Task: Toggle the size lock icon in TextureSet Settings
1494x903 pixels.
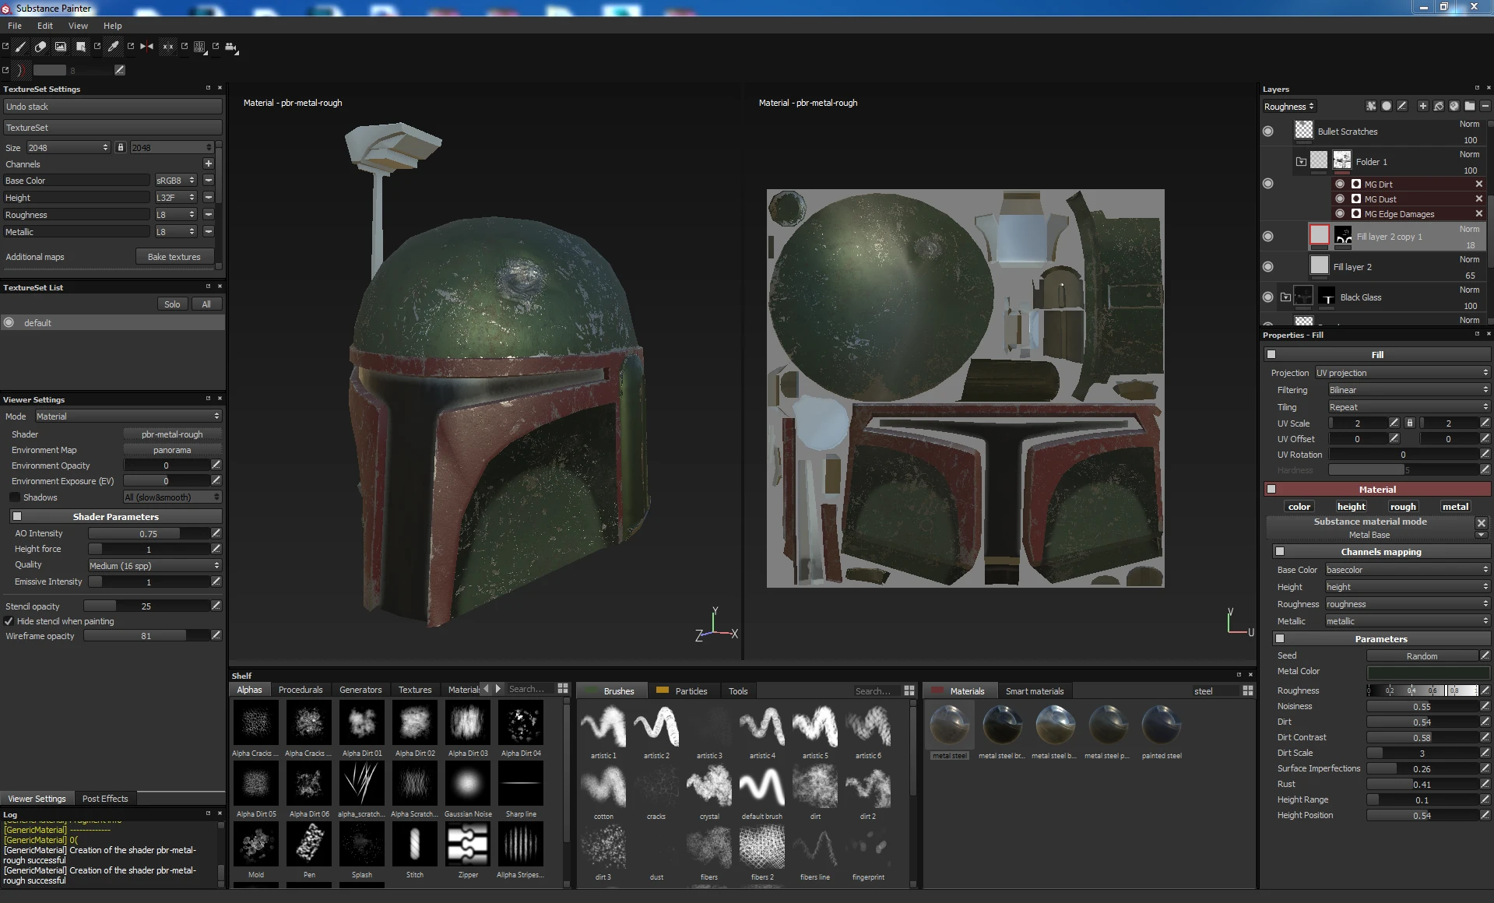Action: 121,147
